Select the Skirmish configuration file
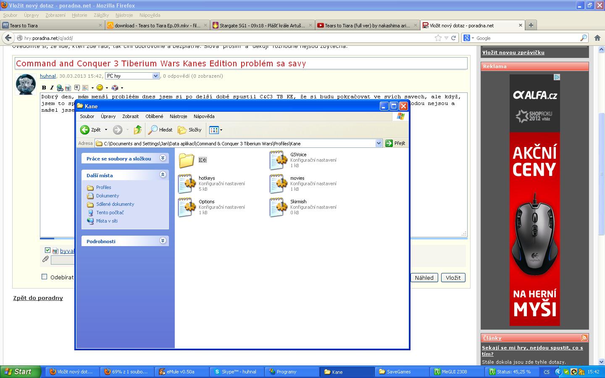This screenshot has height=378, width=605. click(278, 207)
